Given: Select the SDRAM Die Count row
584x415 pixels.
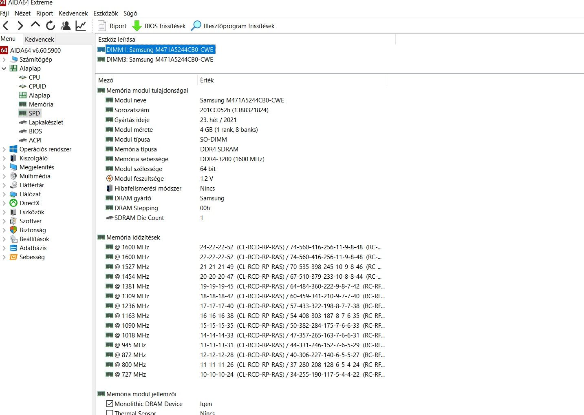Looking at the screenshot, I should pyautogui.click(x=240, y=217).
